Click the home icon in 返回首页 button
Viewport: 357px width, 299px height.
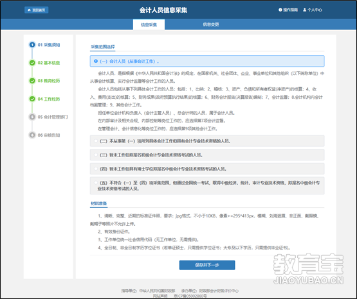(x=29, y=10)
